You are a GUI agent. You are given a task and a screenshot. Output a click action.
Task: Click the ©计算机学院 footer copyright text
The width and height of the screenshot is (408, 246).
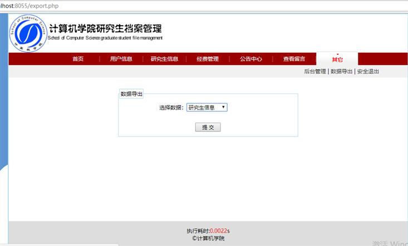[208, 238]
